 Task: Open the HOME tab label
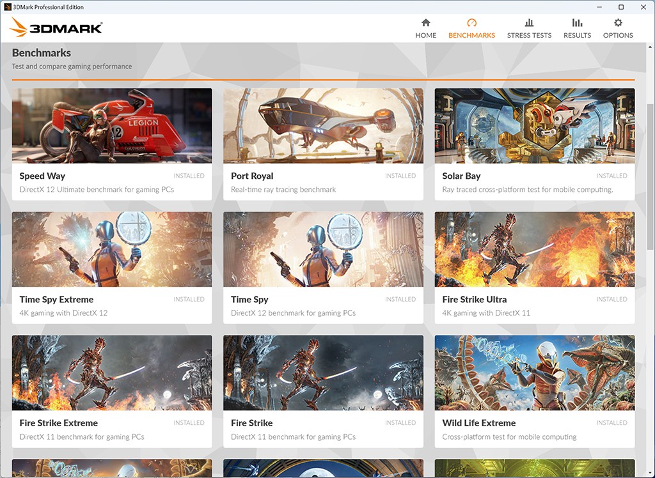pyautogui.click(x=425, y=36)
